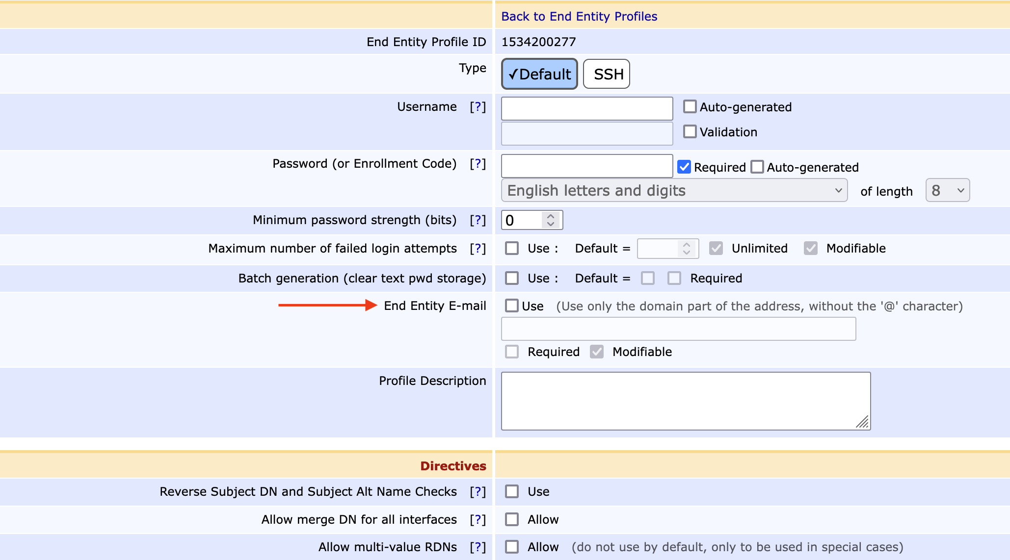
Task: Check Username Validation box
Action: (690, 131)
